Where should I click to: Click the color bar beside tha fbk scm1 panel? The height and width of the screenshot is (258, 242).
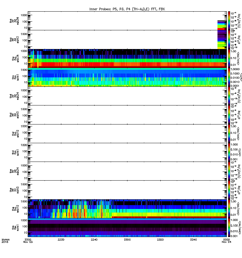229,77
